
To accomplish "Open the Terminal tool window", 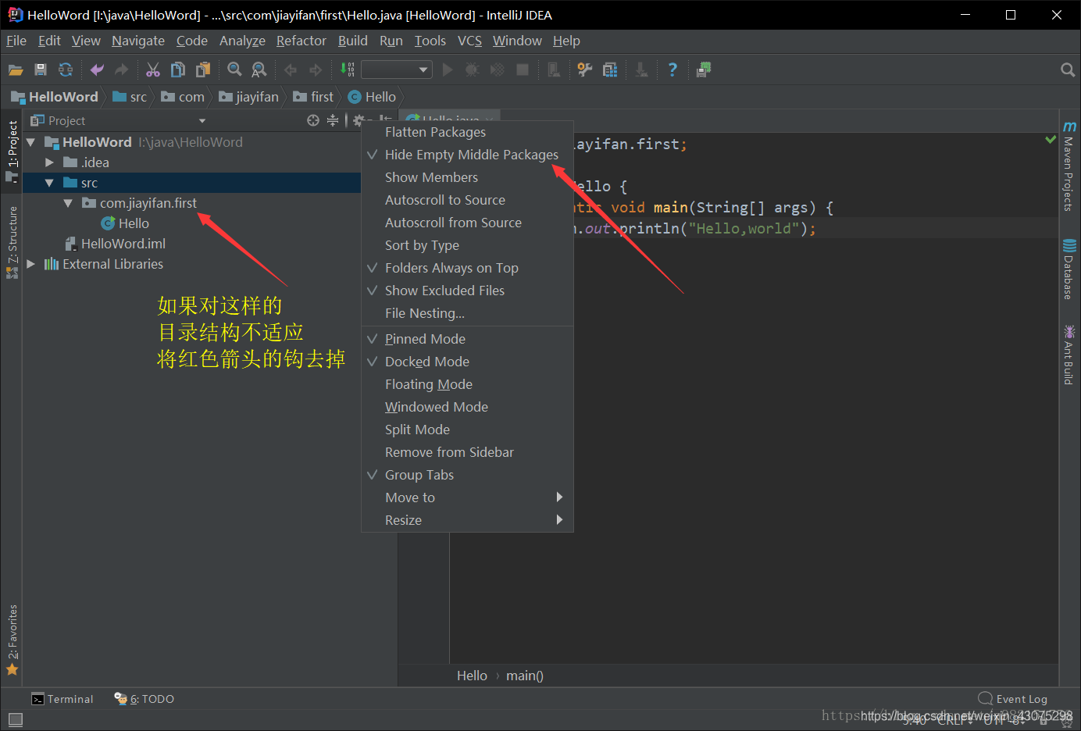I will pos(62,699).
